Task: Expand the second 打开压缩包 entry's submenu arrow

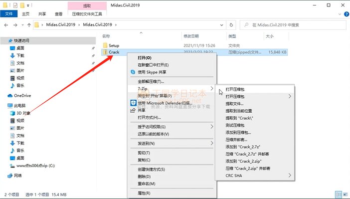Action: (290, 96)
